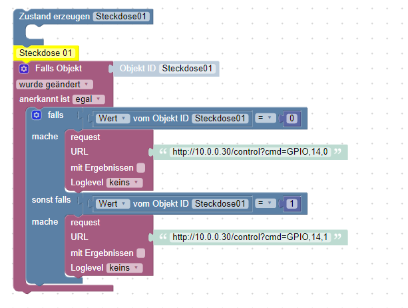
Task: Open equals operator dropdown comparing to 0
Action: pyautogui.click(x=265, y=118)
